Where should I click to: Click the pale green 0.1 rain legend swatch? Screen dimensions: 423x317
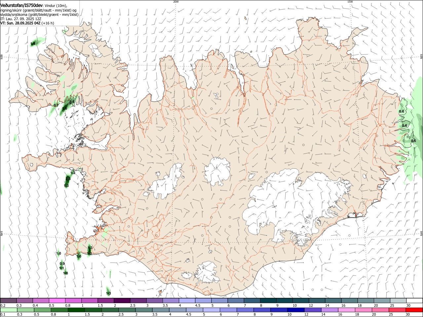(8, 310)
